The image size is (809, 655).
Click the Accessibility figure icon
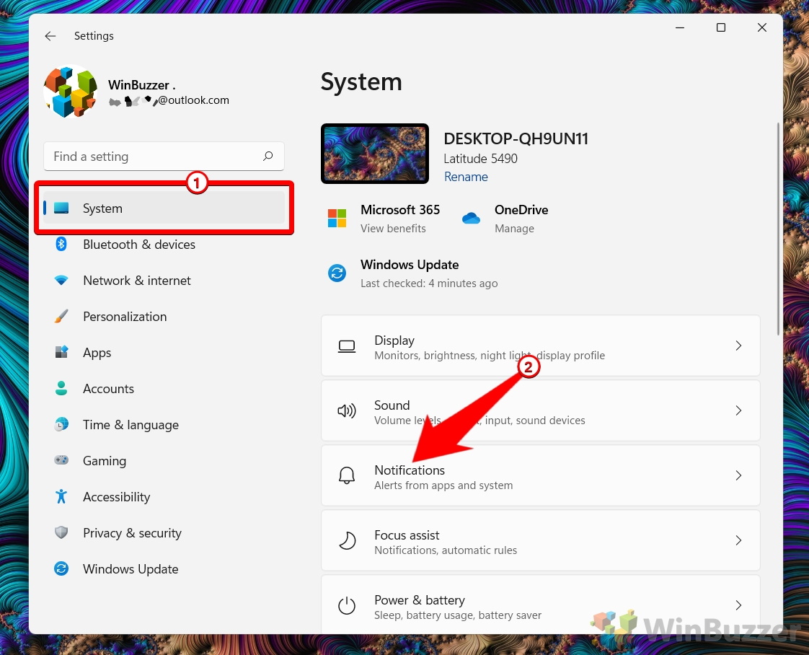(x=61, y=496)
